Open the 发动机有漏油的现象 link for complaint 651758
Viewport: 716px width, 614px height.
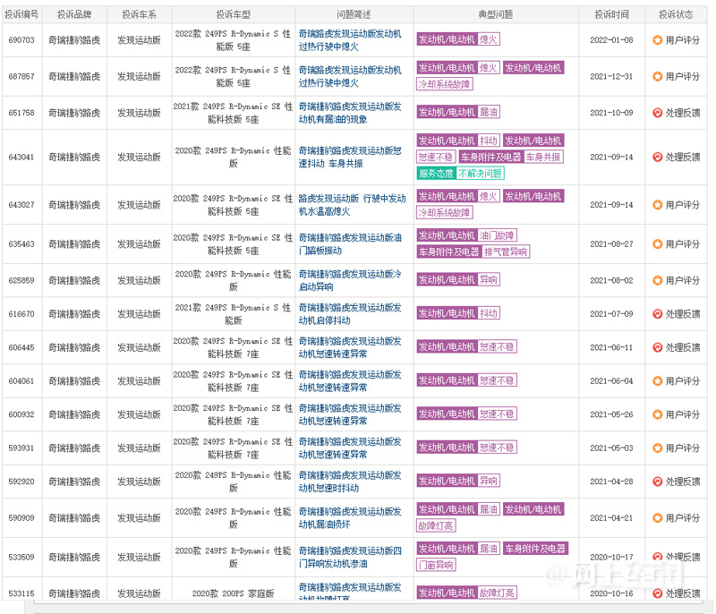point(350,113)
